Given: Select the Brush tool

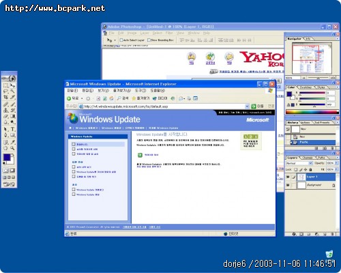Looking at the screenshot, I should click(13, 104).
